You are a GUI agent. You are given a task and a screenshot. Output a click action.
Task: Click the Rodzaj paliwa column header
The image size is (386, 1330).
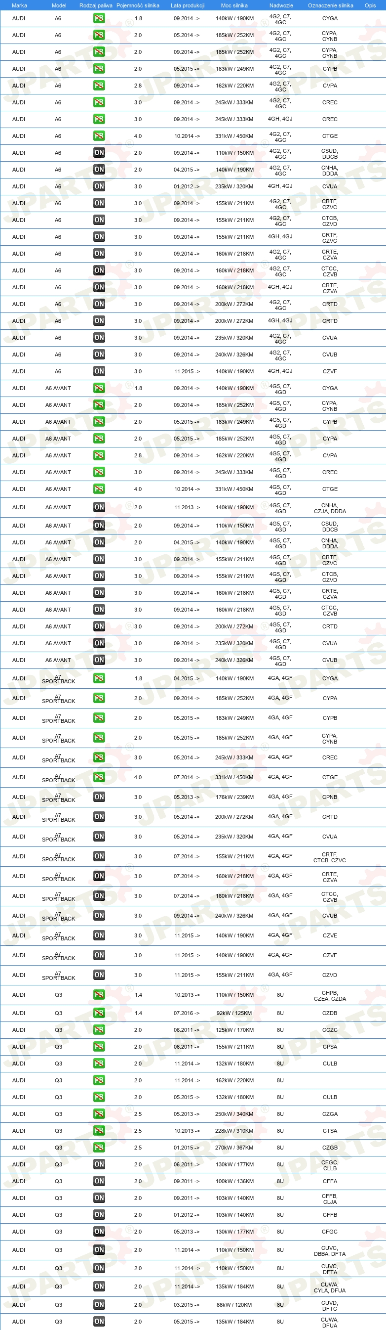click(x=96, y=5)
